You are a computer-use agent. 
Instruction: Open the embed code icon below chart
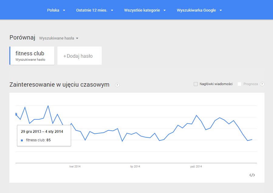coord(252,175)
